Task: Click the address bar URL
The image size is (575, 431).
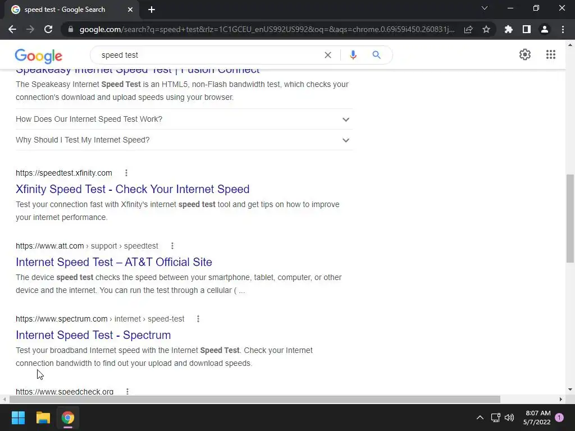Action: 267,29
